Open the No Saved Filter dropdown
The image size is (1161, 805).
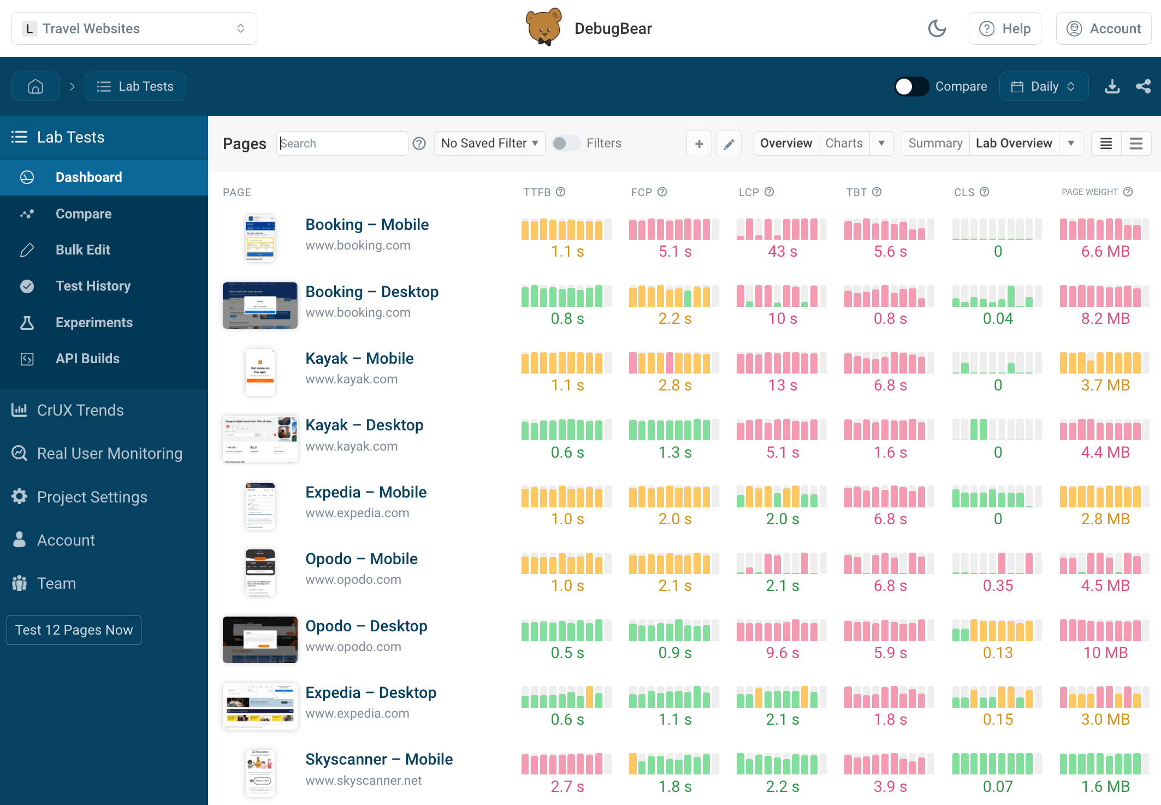point(490,143)
